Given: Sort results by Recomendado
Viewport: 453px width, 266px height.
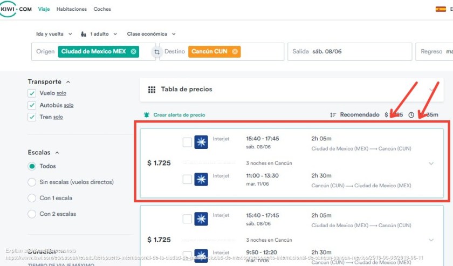Looking at the screenshot, I should click(x=359, y=115).
